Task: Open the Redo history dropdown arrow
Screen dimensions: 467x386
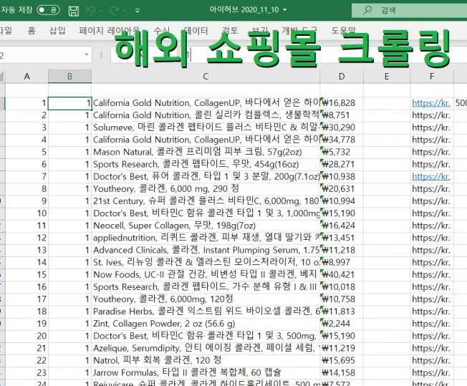Action: [x=125, y=11]
